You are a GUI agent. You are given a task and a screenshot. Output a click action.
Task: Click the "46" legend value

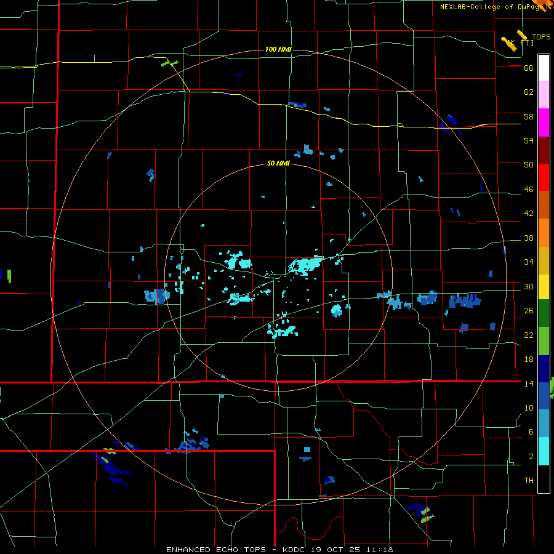pyautogui.click(x=529, y=190)
